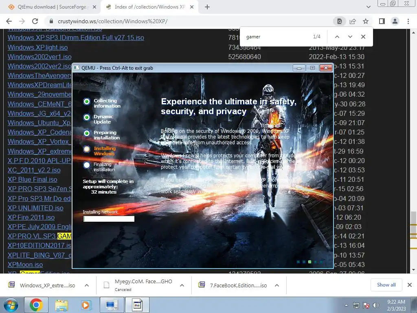Jump to previous find result for gamer
Viewport: 417px width, 313px height.
[x=337, y=37]
